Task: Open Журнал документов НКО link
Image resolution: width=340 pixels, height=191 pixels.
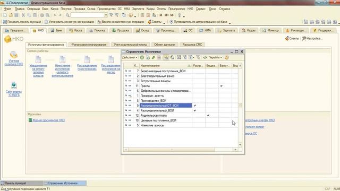Action: pyautogui.click(x=48, y=120)
